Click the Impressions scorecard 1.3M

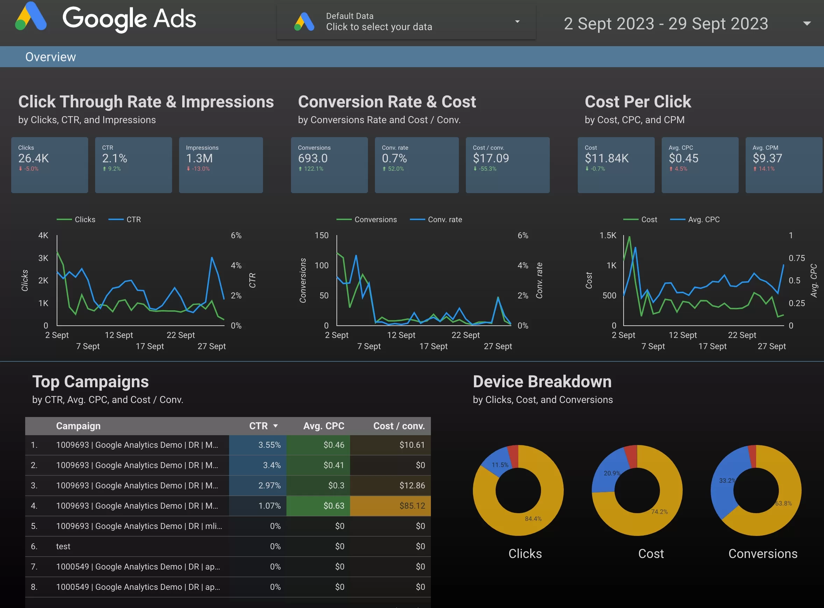point(221,165)
